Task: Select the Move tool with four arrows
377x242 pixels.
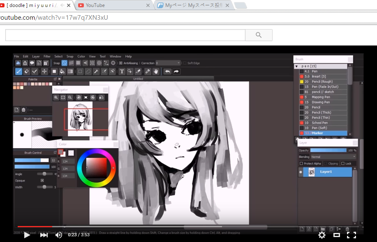Action: pos(44,71)
